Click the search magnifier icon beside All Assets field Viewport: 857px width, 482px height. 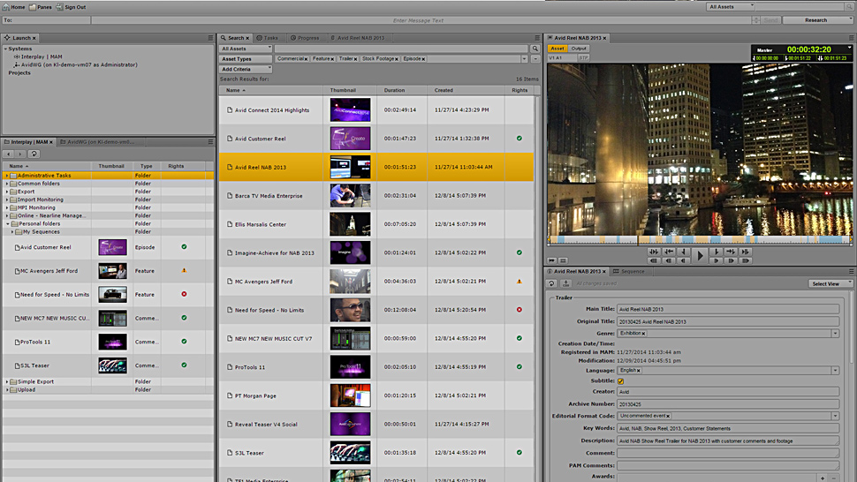(x=535, y=49)
